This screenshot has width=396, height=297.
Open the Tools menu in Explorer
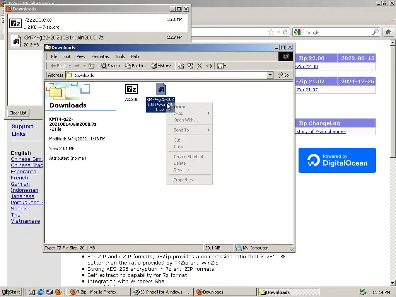point(120,56)
